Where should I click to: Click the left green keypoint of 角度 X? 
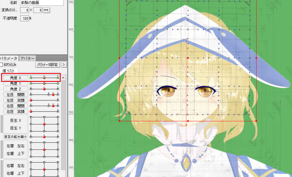coord(31,78)
